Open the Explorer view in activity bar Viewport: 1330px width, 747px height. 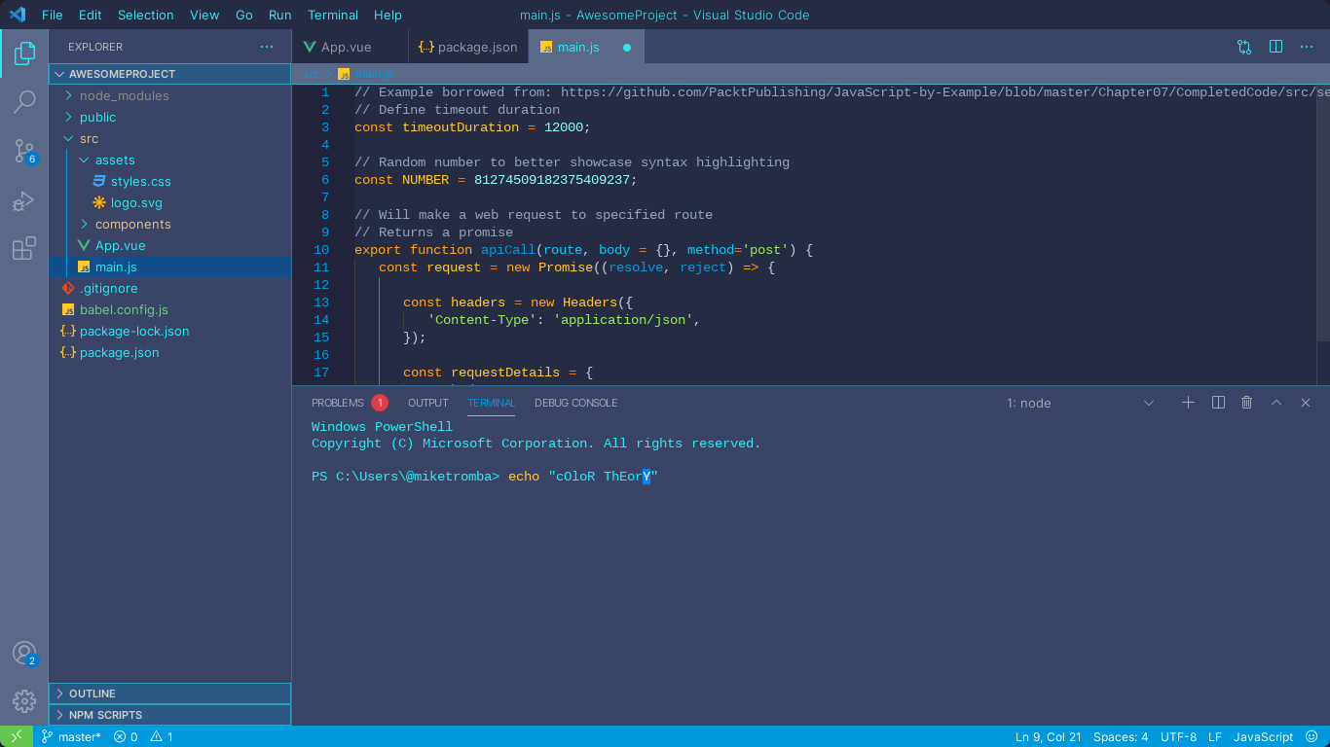click(24, 53)
